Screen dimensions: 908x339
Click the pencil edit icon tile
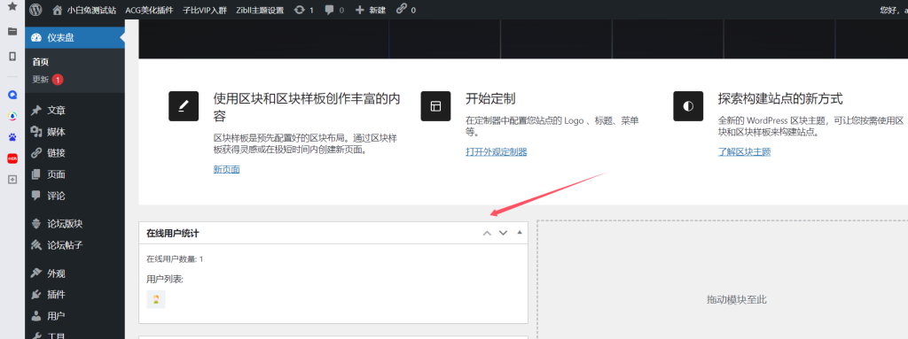(184, 106)
